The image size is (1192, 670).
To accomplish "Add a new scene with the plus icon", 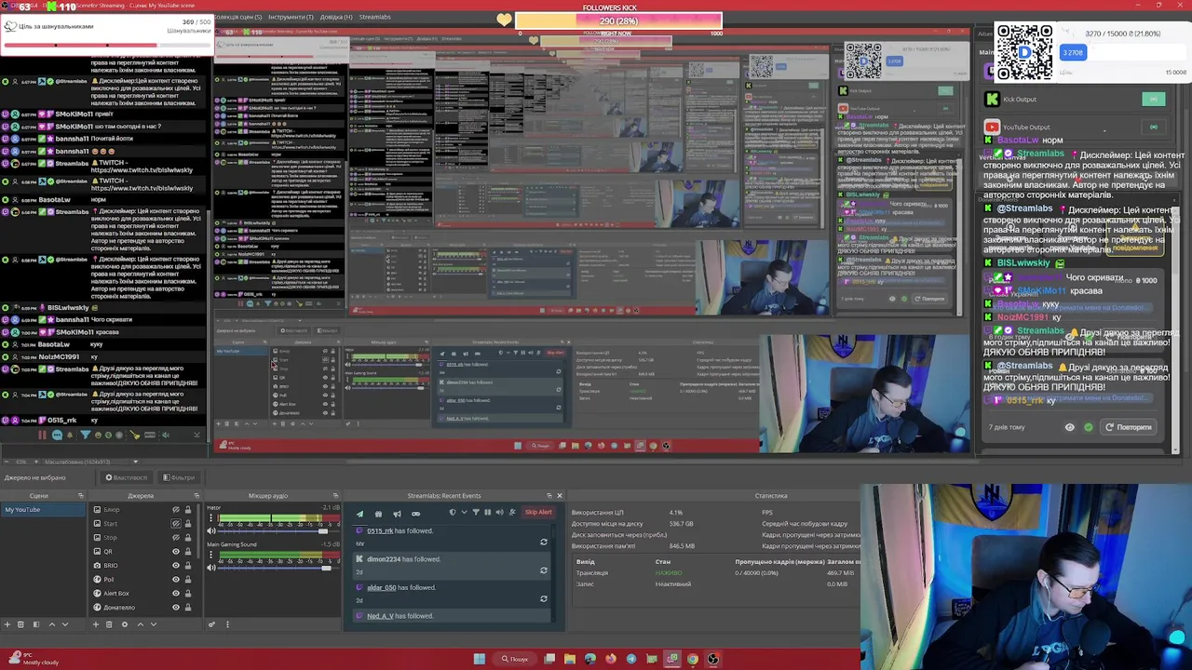I will point(7,624).
